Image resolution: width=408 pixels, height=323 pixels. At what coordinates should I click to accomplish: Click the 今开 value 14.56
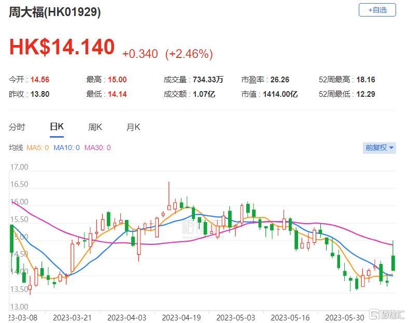coord(40,80)
